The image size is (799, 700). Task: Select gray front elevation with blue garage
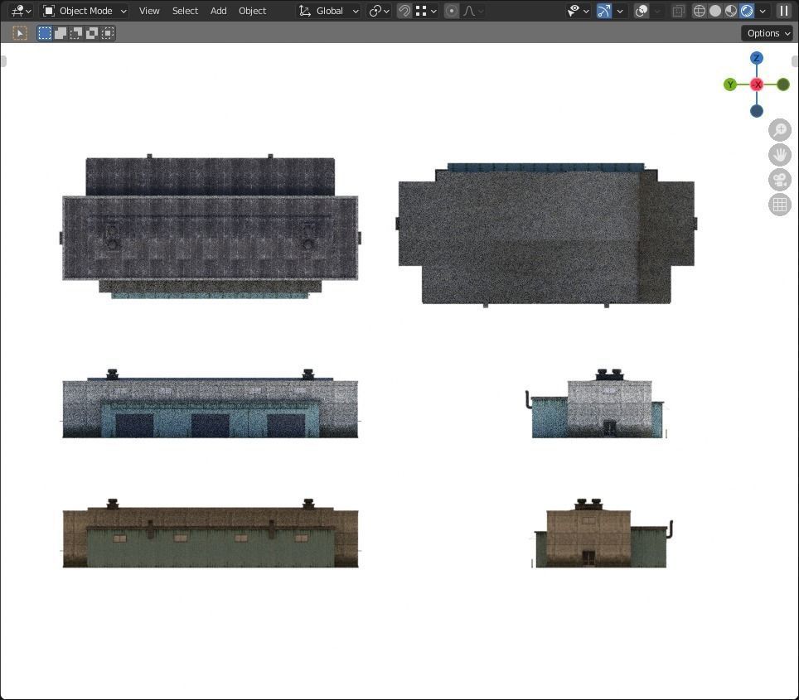[210, 404]
